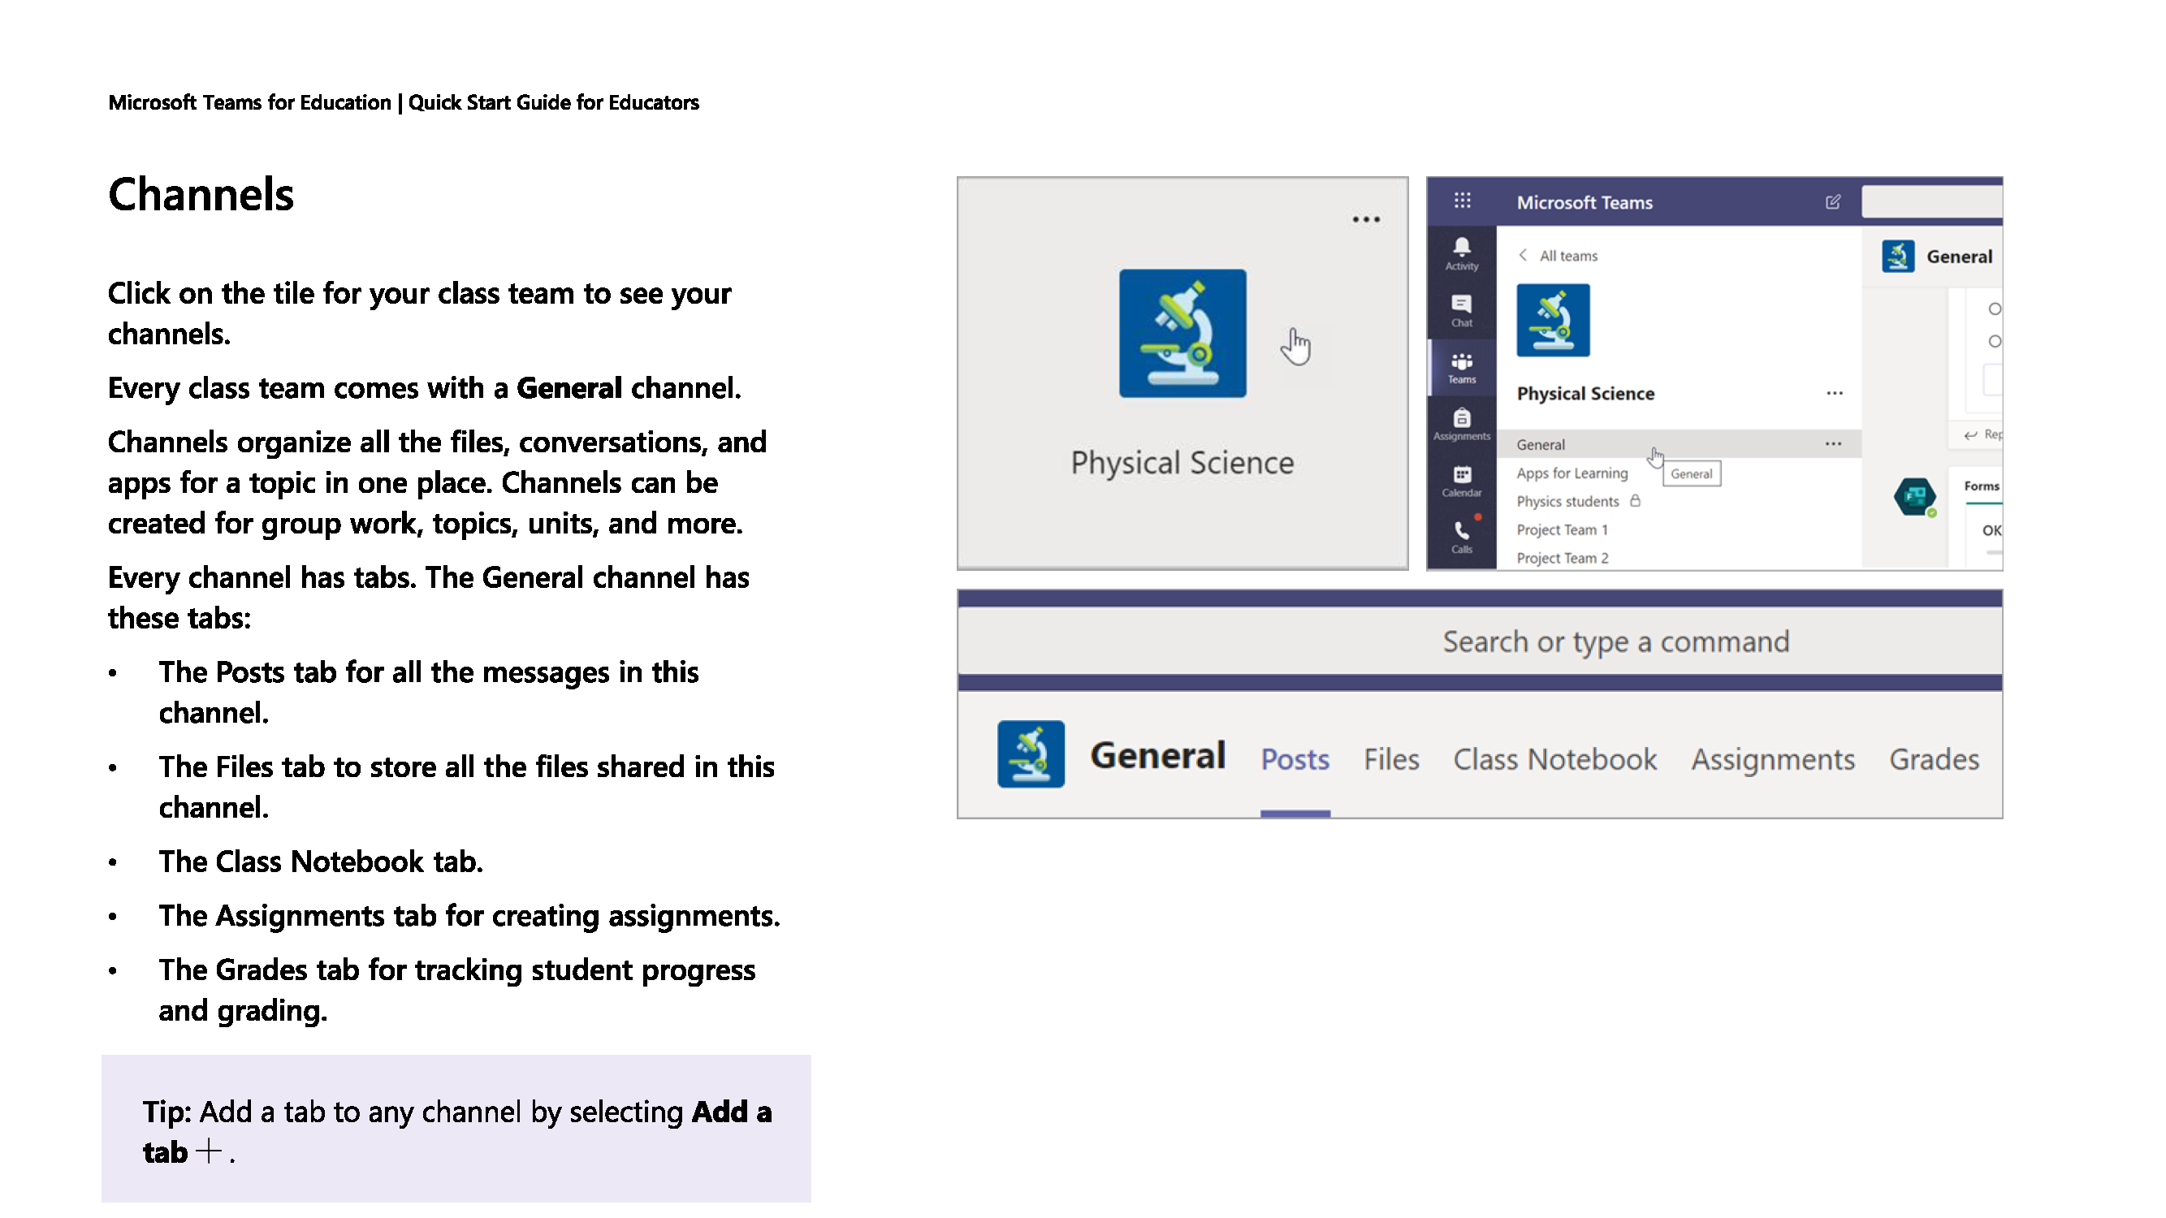2166x1218 pixels.
Task: Switch to the Posts tab
Action: point(1294,759)
